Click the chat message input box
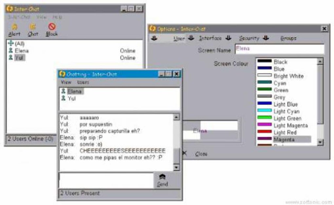334x205 pixels. tap(106, 180)
